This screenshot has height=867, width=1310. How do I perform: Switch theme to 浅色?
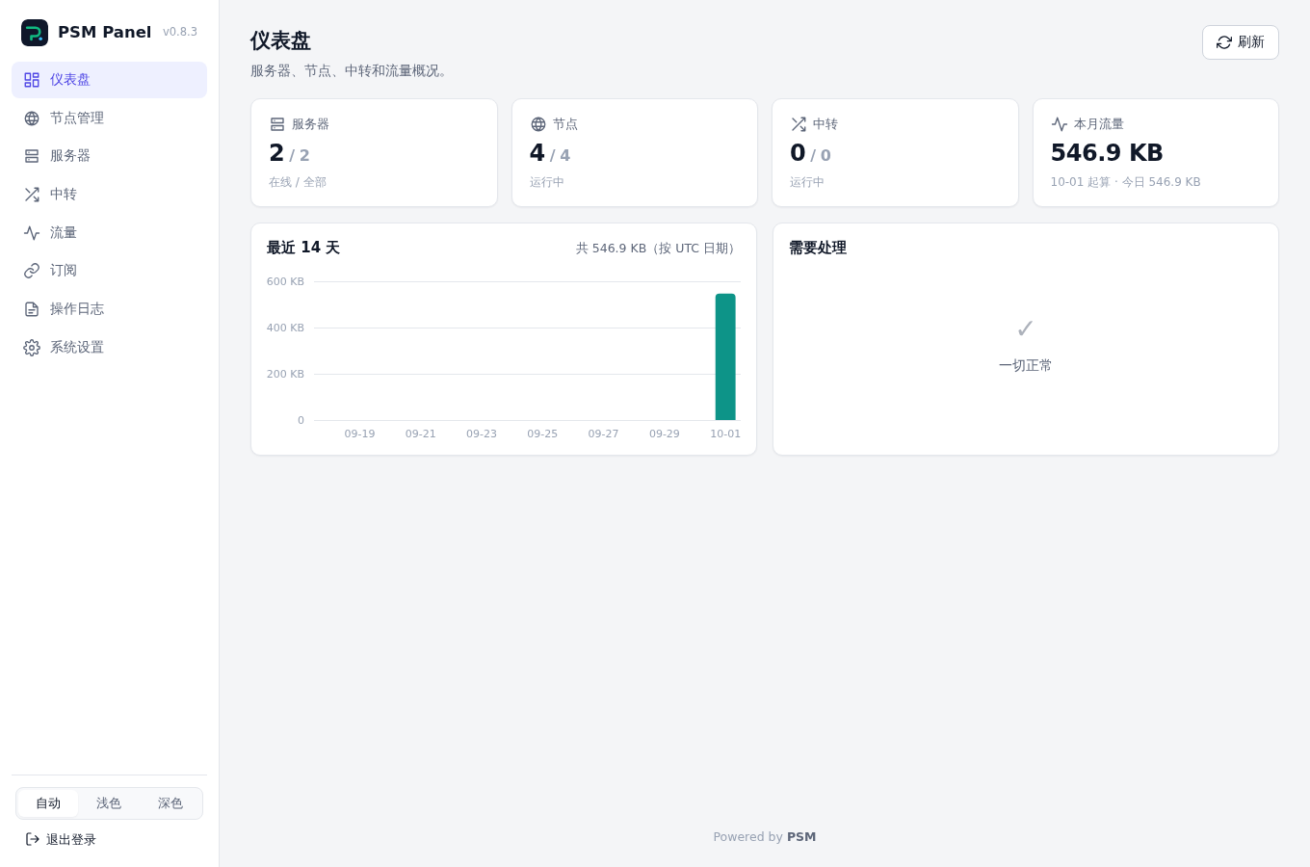(109, 803)
